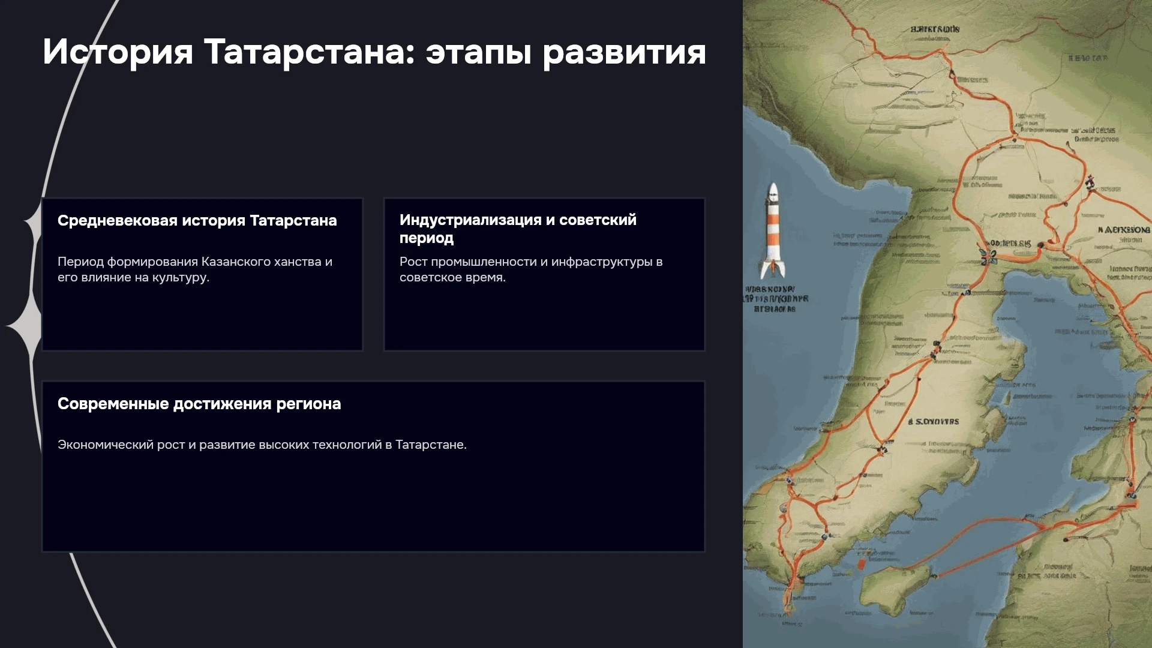Click the text label beneath the rocket
The width and height of the screenshot is (1152, 648).
[775, 299]
